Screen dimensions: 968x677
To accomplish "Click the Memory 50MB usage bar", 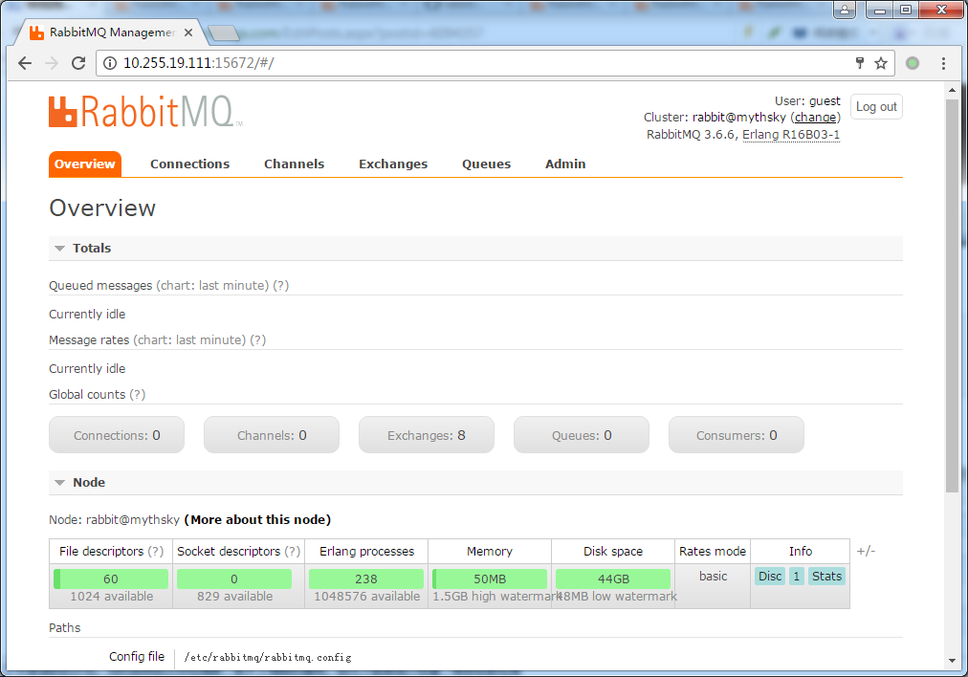I will 490,579.
